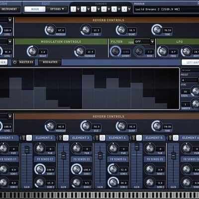Select element 4 button in top bar
Viewport: 199px width, 199px height.
click(104, 9)
